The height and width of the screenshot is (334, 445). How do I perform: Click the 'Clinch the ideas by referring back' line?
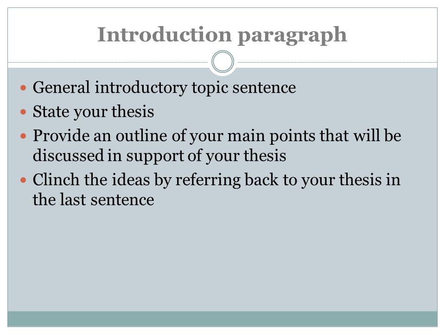coord(216,180)
